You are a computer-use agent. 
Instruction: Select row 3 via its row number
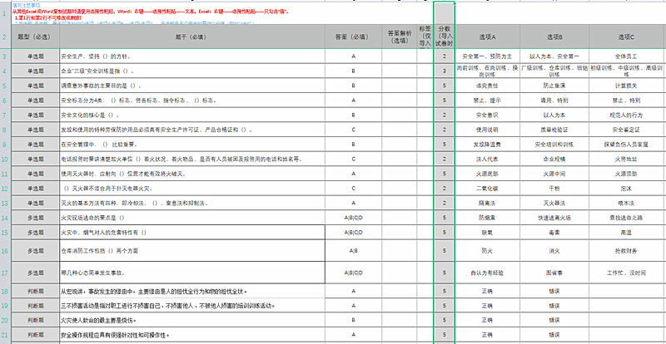pyautogui.click(x=4, y=56)
